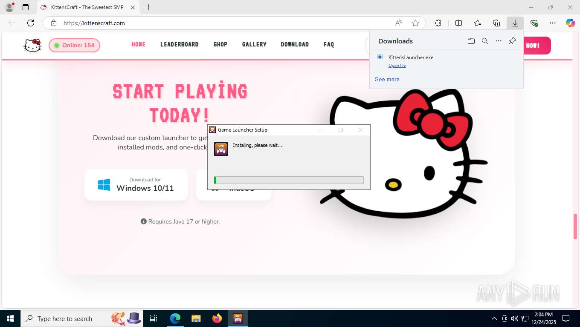Toggle the Downloads toolbar button
This screenshot has height=327, width=580.
(x=515, y=23)
